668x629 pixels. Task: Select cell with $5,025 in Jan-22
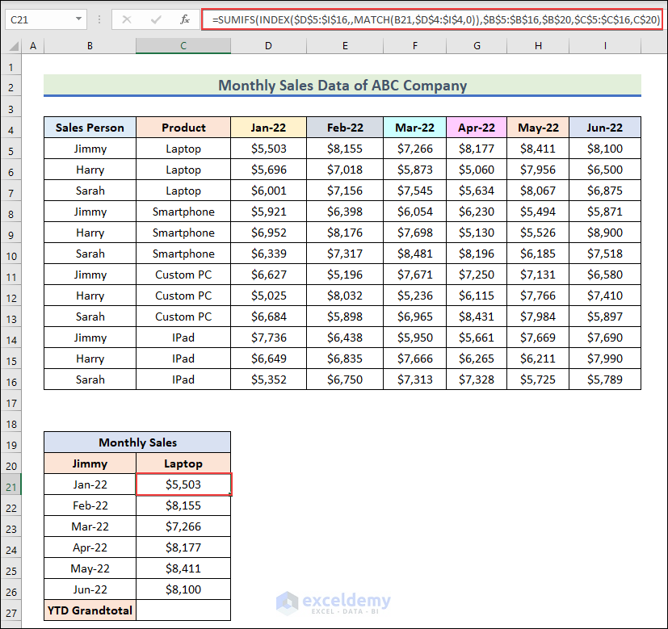(x=268, y=296)
